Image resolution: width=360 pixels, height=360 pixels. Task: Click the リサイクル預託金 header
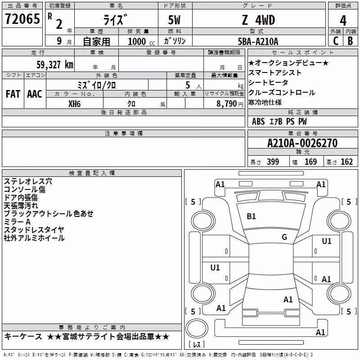click(x=224, y=94)
